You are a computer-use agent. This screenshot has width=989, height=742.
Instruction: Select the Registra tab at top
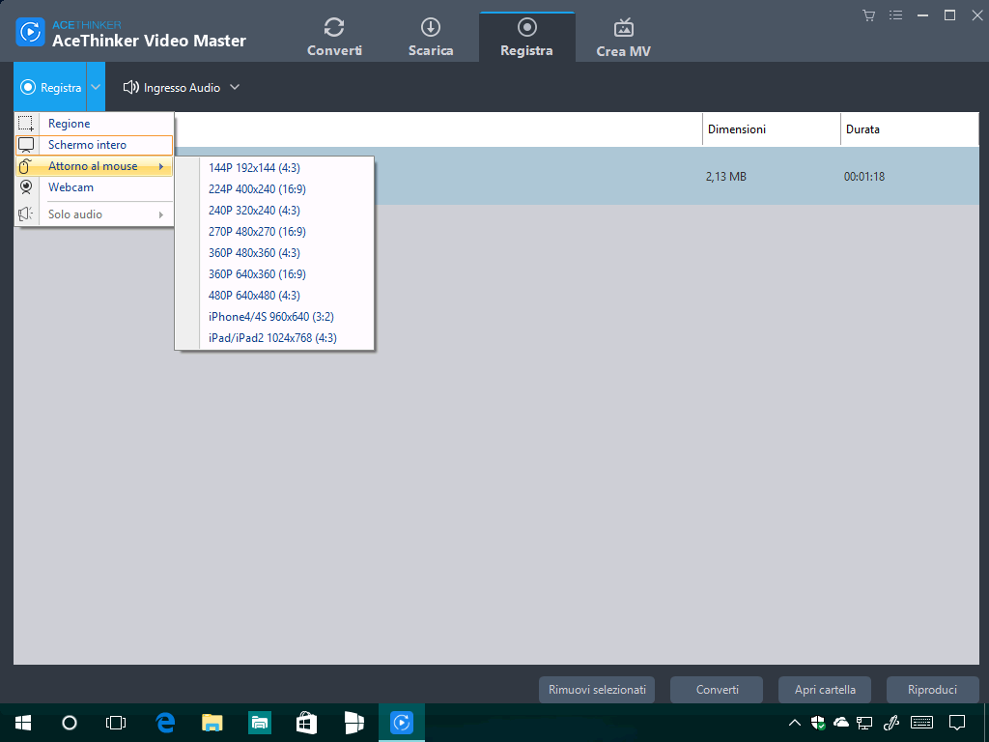coord(526,38)
